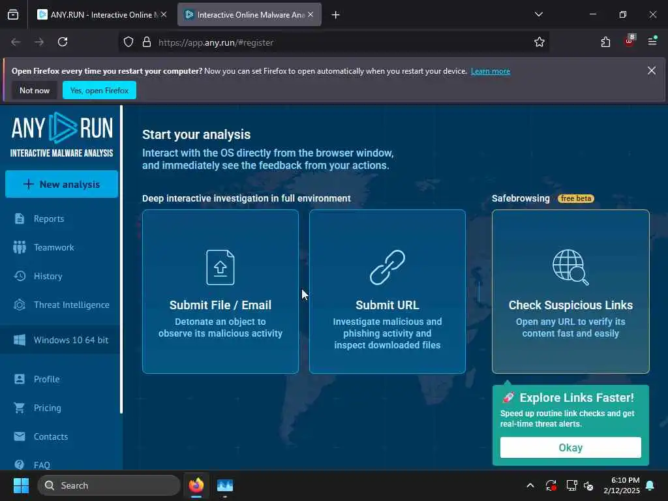Go to History in the sidebar
The height and width of the screenshot is (501, 668).
(x=48, y=276)
